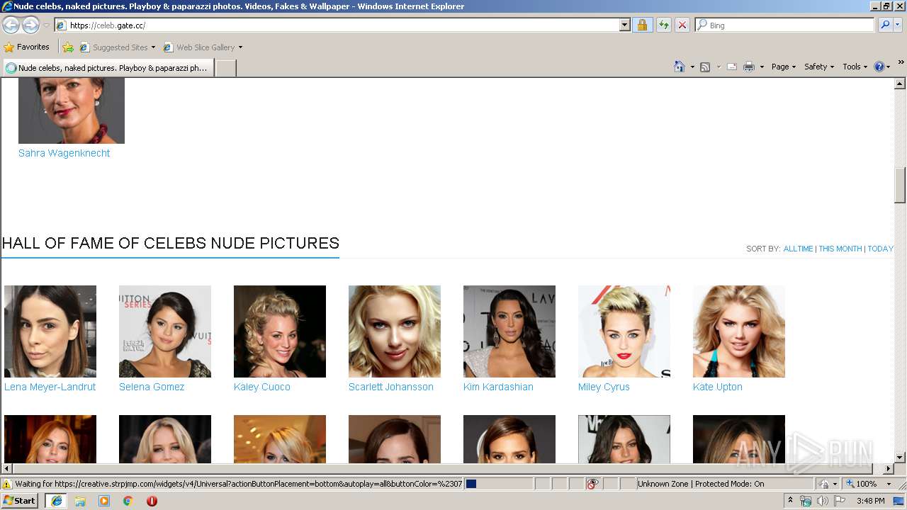The width and height of the screenshot is (907, 510).
Task: Click the Bing search magnifier button
Action: click(x=884, y=25)
